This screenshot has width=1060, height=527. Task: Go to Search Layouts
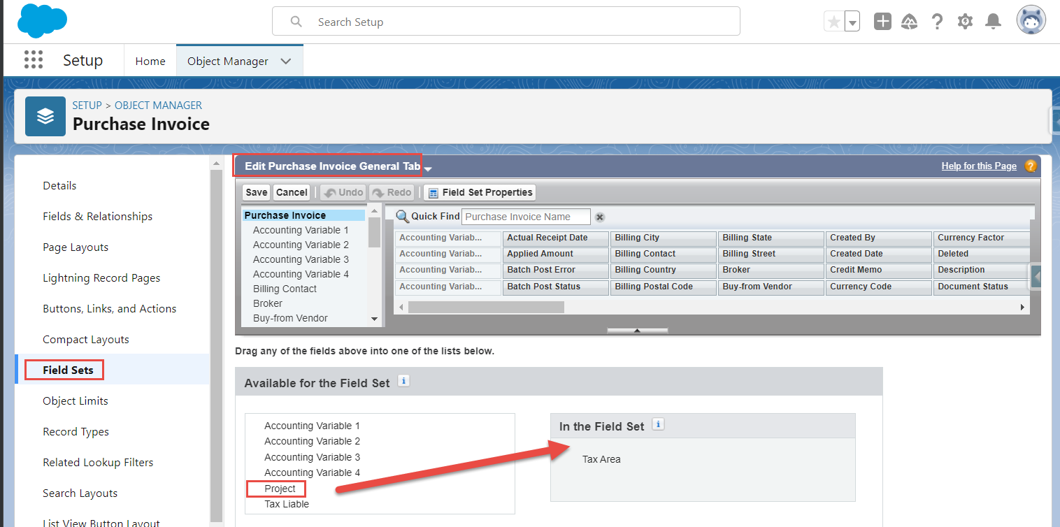point(80,493)
